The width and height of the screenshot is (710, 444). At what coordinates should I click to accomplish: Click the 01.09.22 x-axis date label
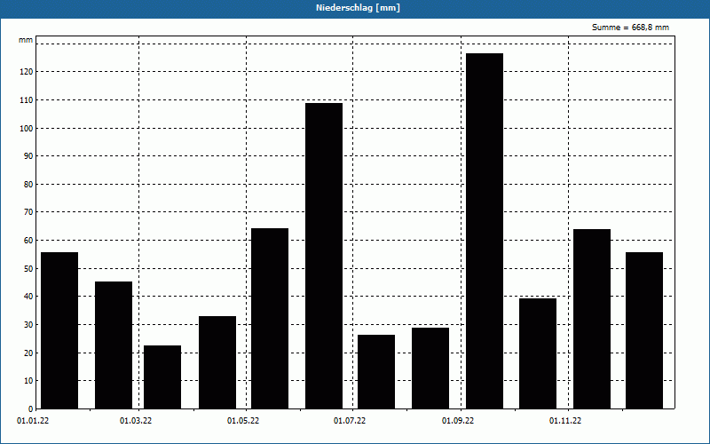458,421
